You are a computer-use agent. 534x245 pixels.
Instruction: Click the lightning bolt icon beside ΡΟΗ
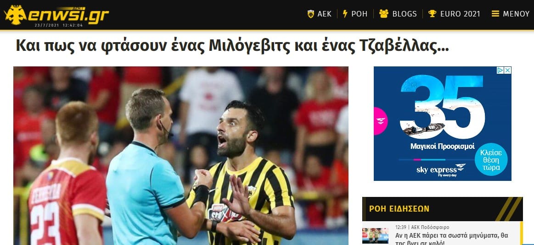coord(345,14)
